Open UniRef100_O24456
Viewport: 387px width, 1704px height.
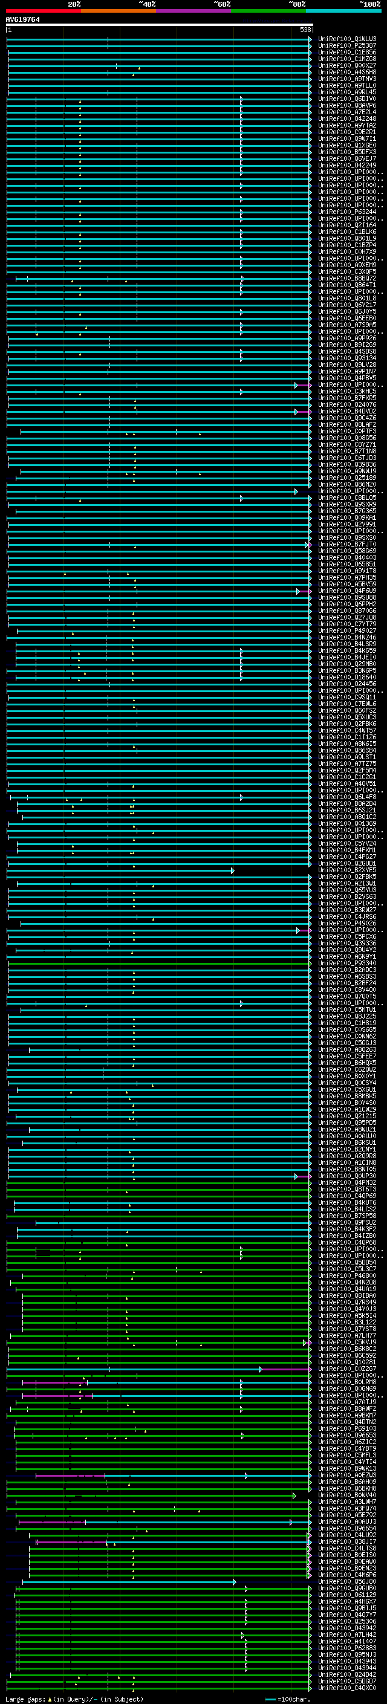347,683
